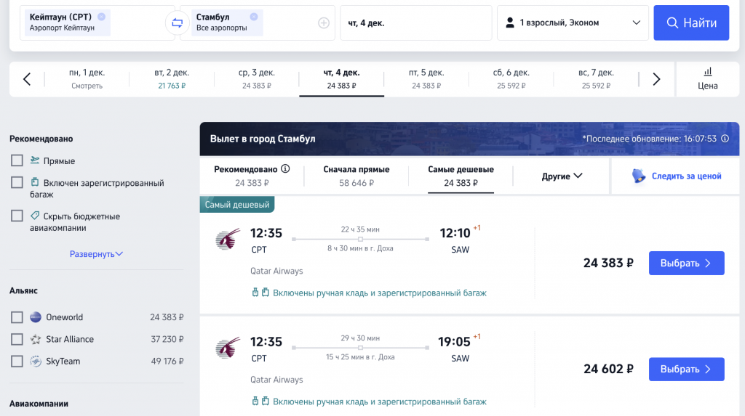Click passenger icon in traveler selector
Image resolution: width=745 pixels, height=416 pixels.
coord(510,23)
